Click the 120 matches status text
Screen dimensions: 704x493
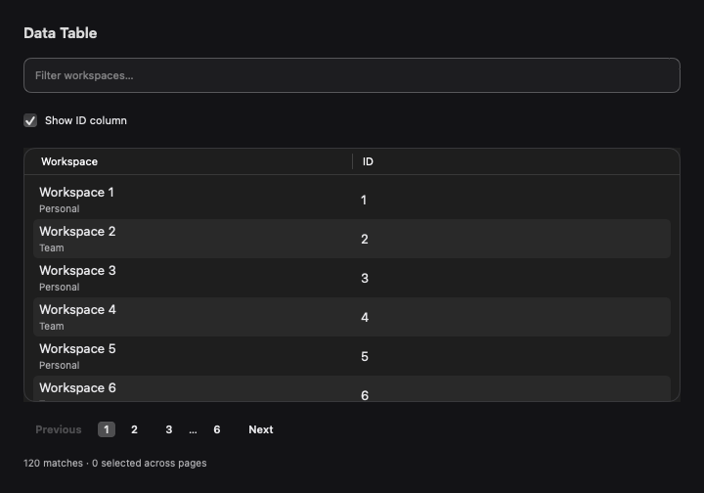[53, 463]
